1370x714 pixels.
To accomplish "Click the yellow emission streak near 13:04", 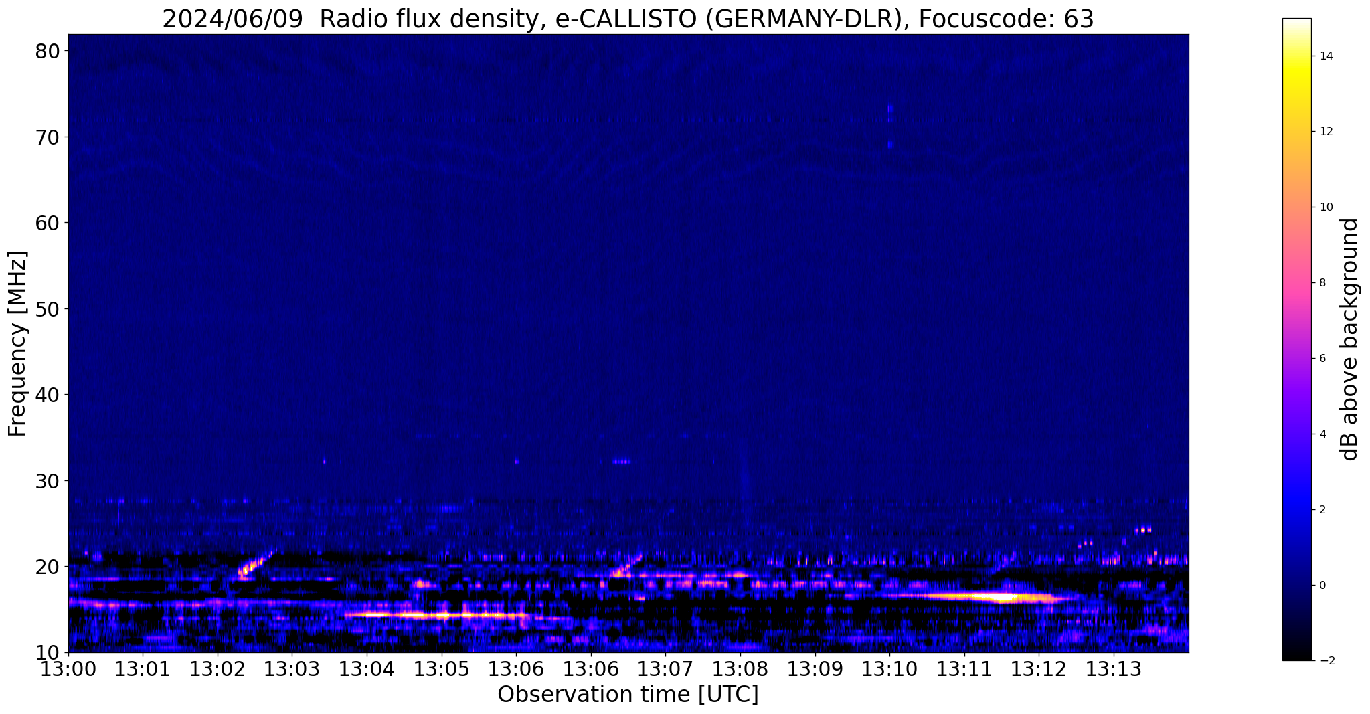I will (x=435, y=615).
